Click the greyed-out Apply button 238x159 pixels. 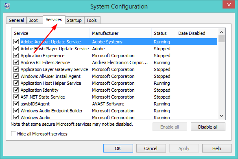pos(184,148)
